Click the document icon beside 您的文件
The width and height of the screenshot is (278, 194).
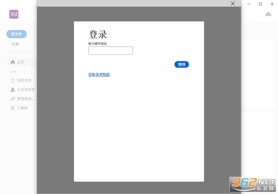tap(13, 81)
